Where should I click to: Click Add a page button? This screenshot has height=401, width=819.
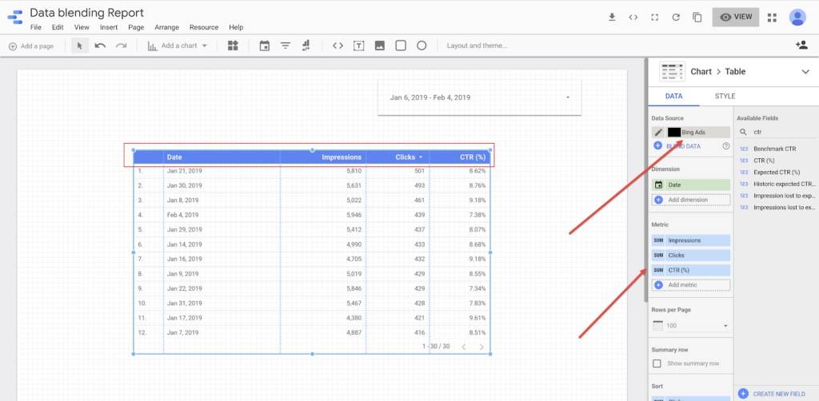pyautogui.click(x=31, y=46)
